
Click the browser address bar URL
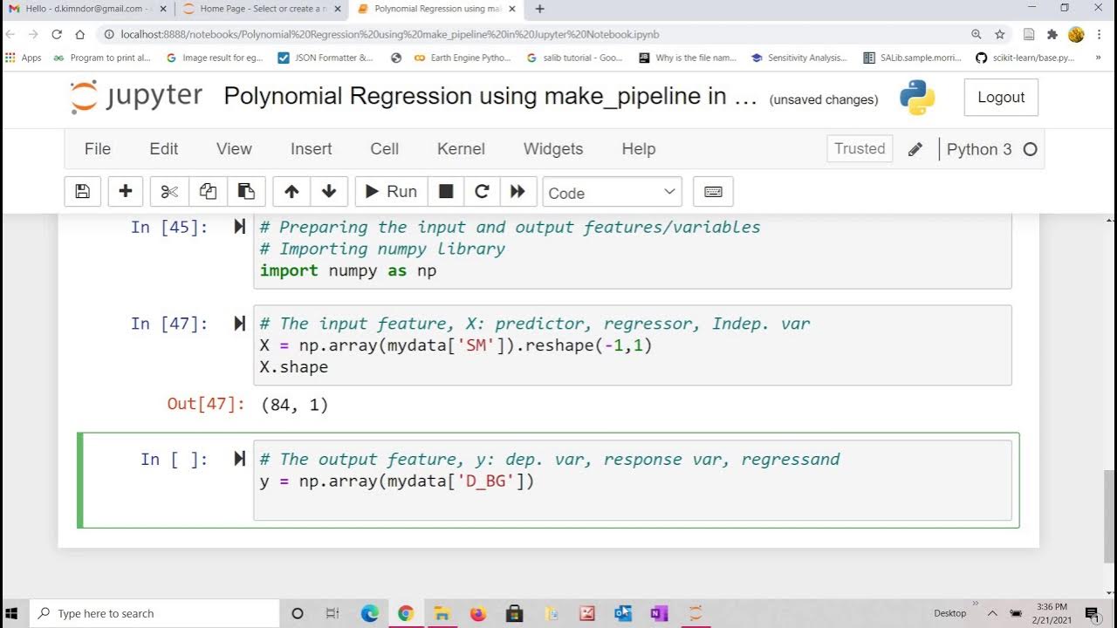(390, 34)
